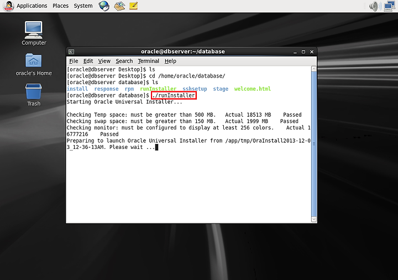Click 'stage' directory name in ls output
The image size is (398, 280).
click(x=221, y=89)
